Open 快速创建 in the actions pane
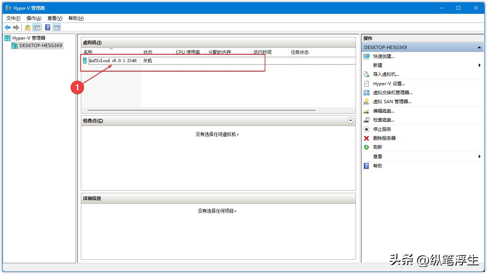Screen dimensions: 487x274 (x=384, y=56)
